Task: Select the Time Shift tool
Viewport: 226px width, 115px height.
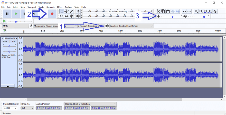Action: pyautogui.click(x=67, y=16)
